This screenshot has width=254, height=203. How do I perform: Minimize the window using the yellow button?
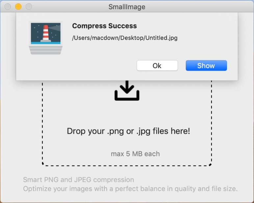[x=18, y=7]
